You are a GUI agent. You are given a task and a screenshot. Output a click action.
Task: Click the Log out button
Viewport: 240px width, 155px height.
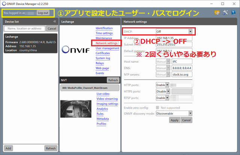point(43,13)
